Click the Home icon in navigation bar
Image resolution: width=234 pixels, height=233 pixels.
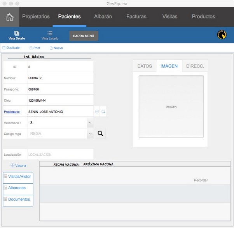coord(9,17)
